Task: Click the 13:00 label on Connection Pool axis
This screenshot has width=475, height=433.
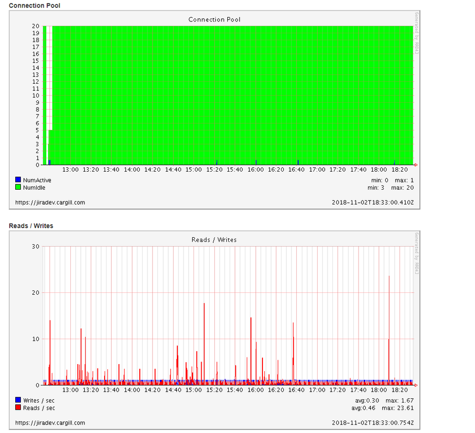Action: point(70,170)
